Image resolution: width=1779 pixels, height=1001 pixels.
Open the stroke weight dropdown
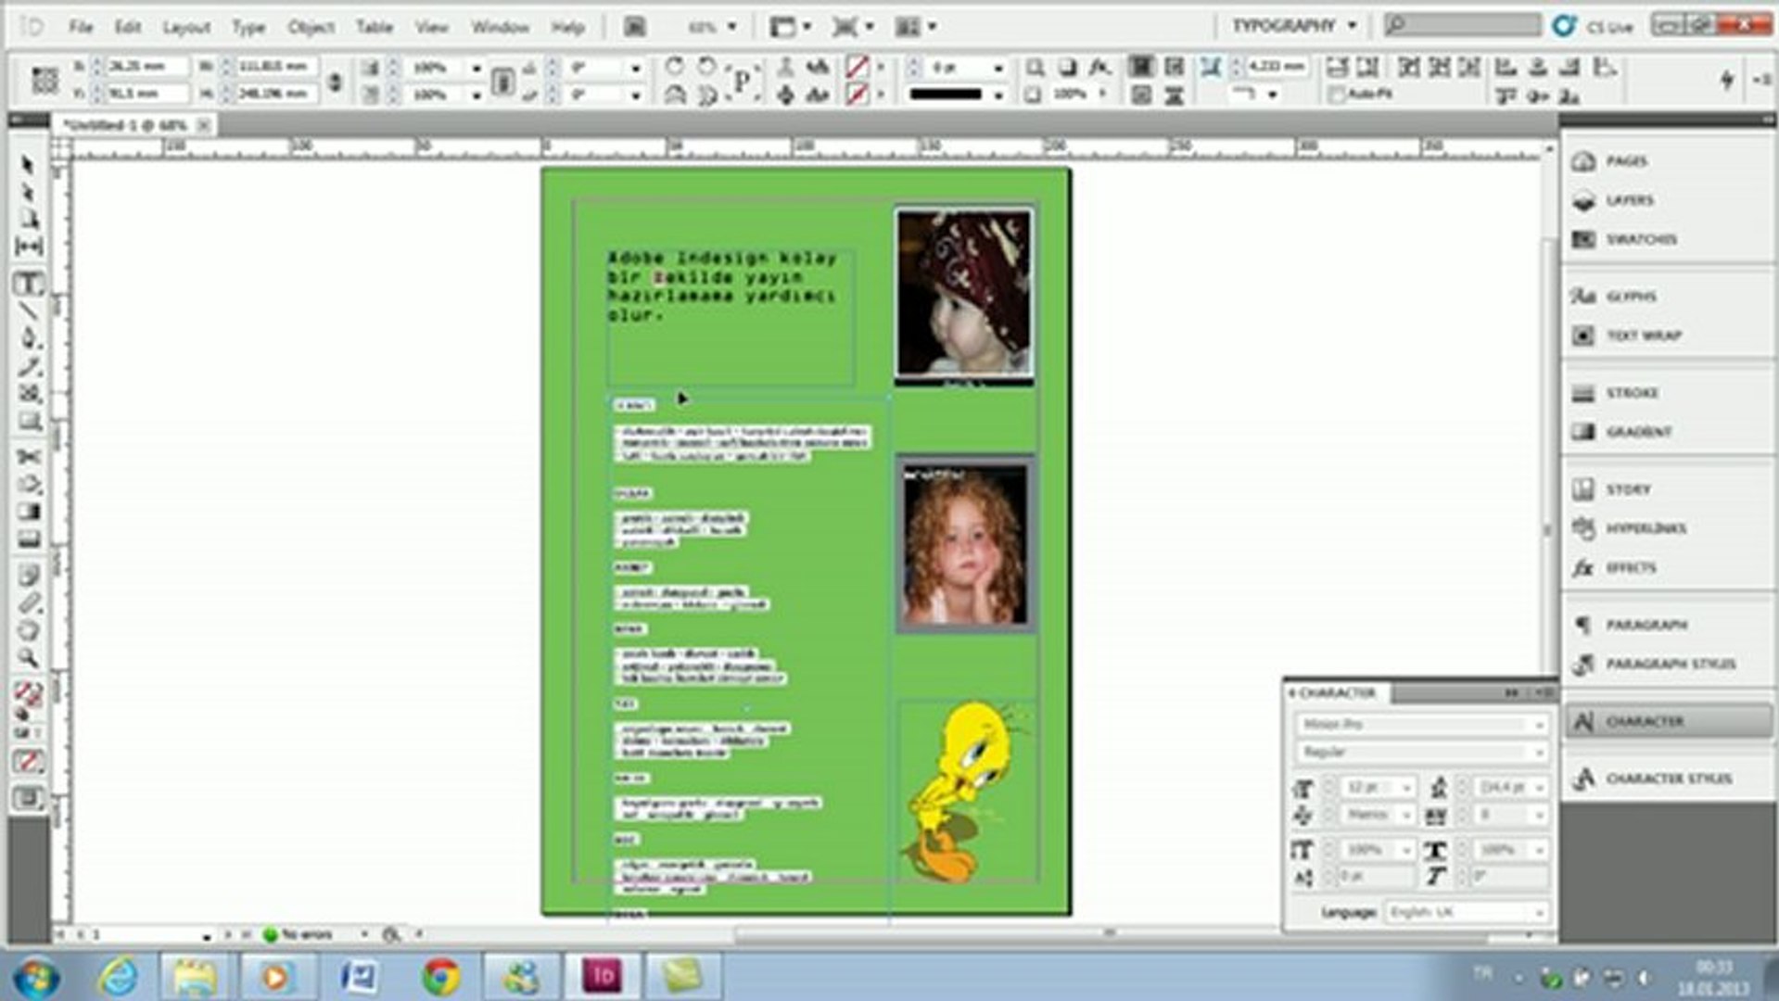click(998, 68)
